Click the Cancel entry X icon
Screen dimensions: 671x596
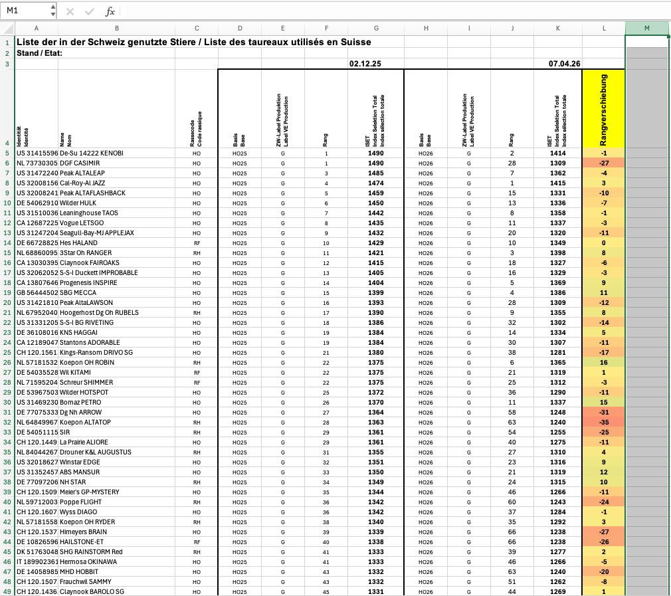click(x=70, y=11)
